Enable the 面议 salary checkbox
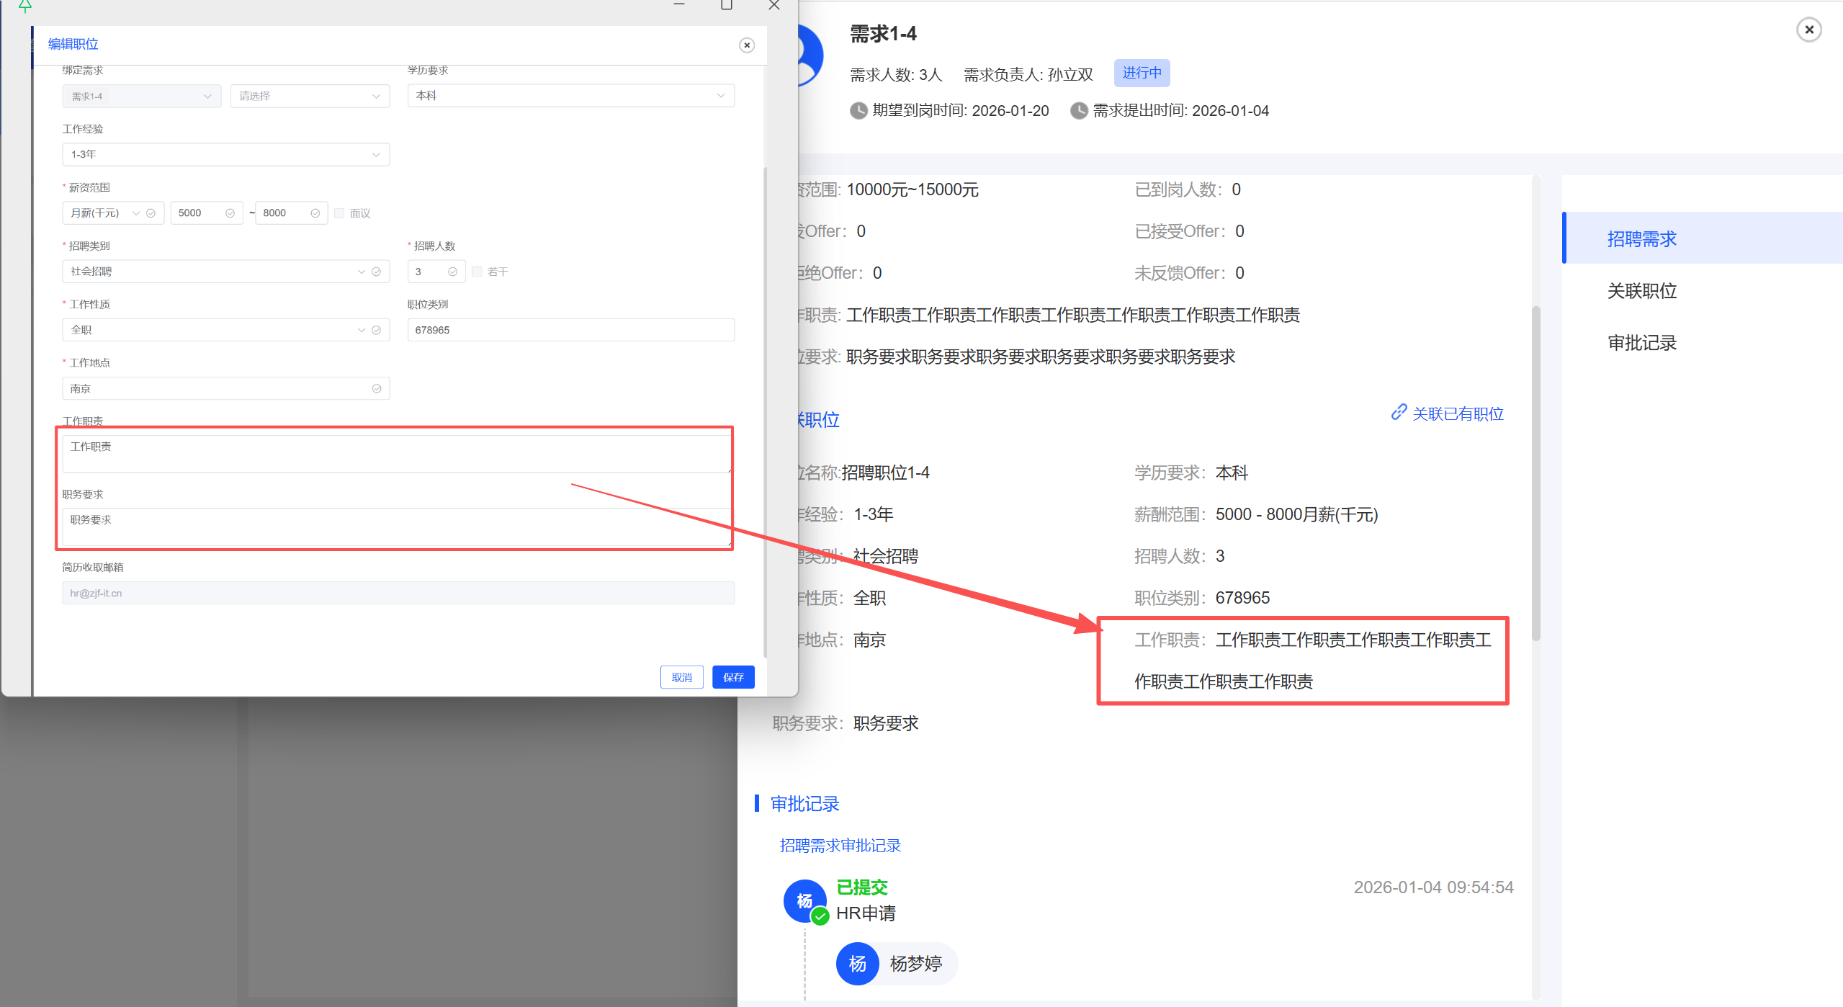Viewport: 1843px width, 1007px height. point(339,213)
